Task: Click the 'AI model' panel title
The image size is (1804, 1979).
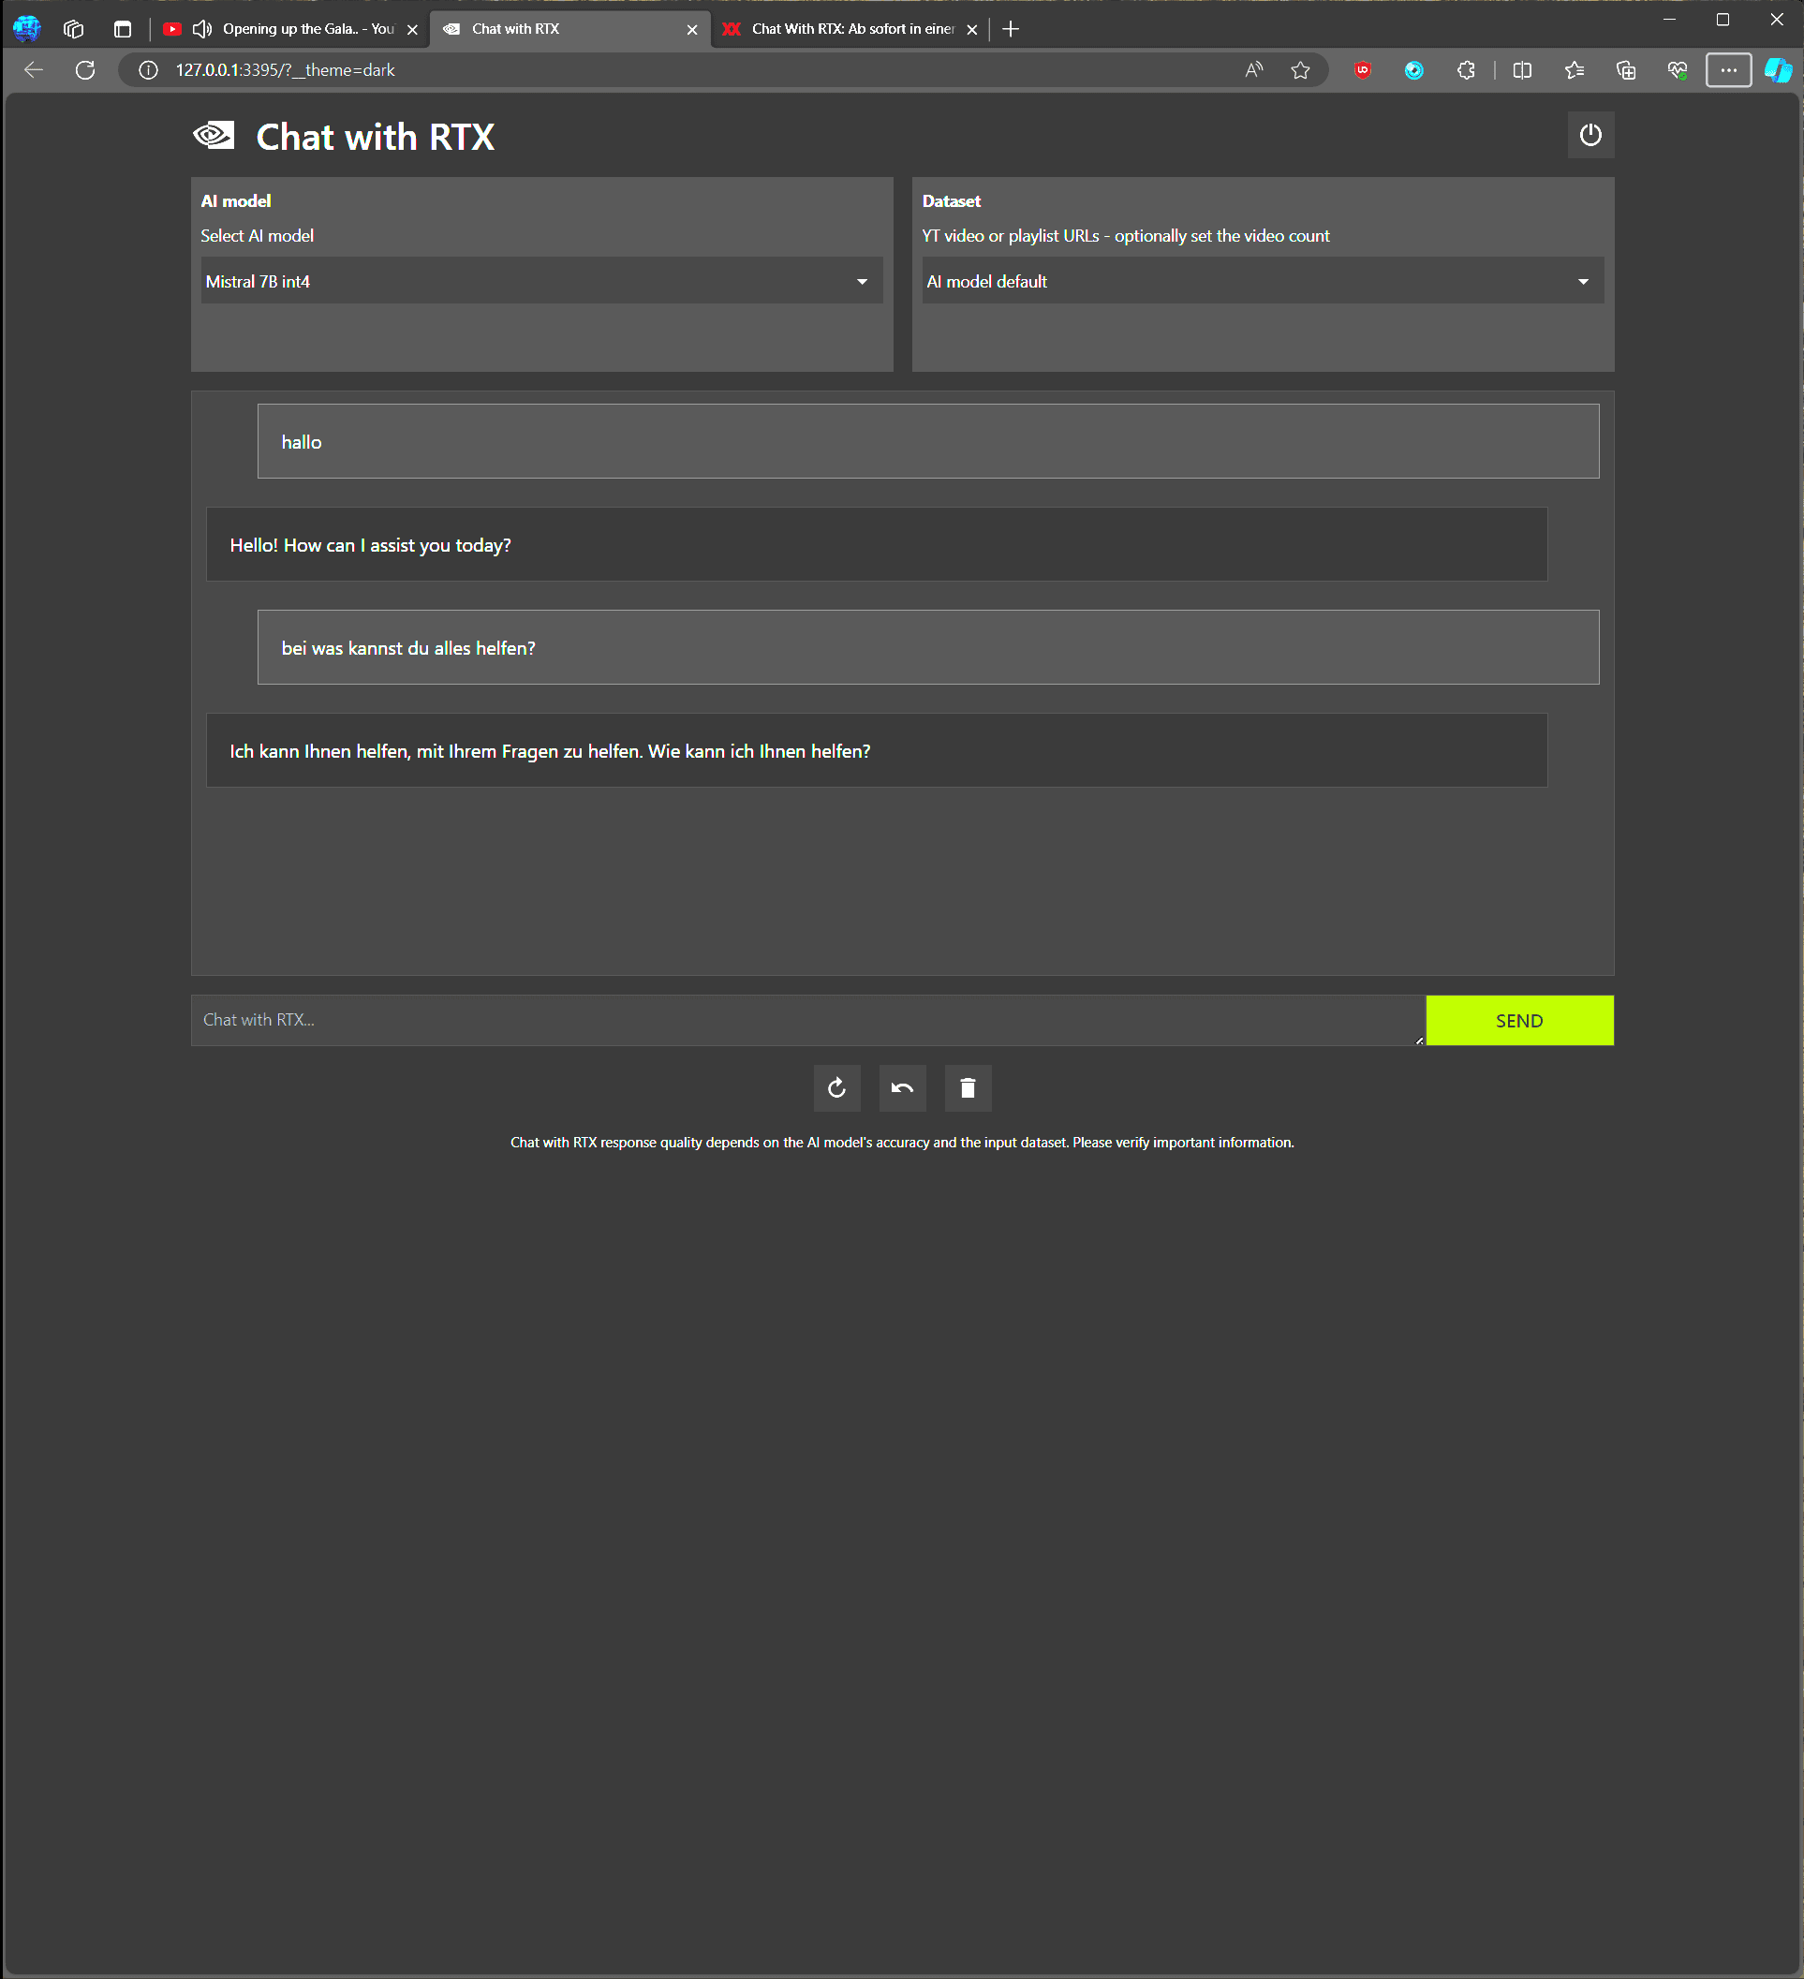Action: [x=235, y=200]
